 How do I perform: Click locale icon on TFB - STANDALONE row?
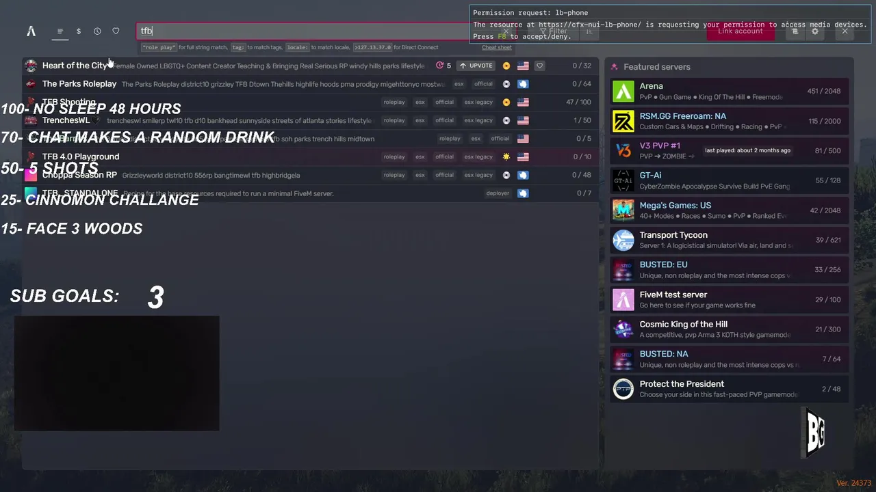tap(523, 193)
